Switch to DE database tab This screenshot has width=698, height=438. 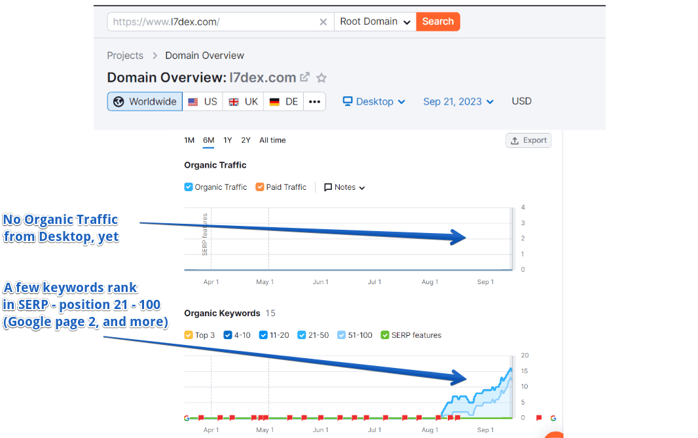(284, 101)
